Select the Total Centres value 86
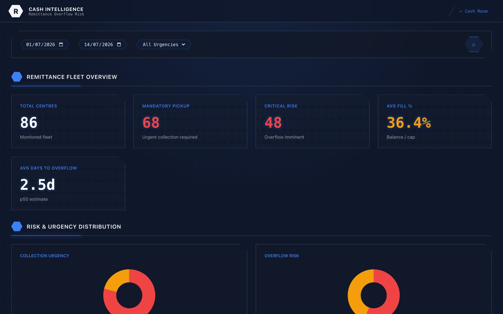Viewport: 503px width, 314px height. click(x=29, y=122)
